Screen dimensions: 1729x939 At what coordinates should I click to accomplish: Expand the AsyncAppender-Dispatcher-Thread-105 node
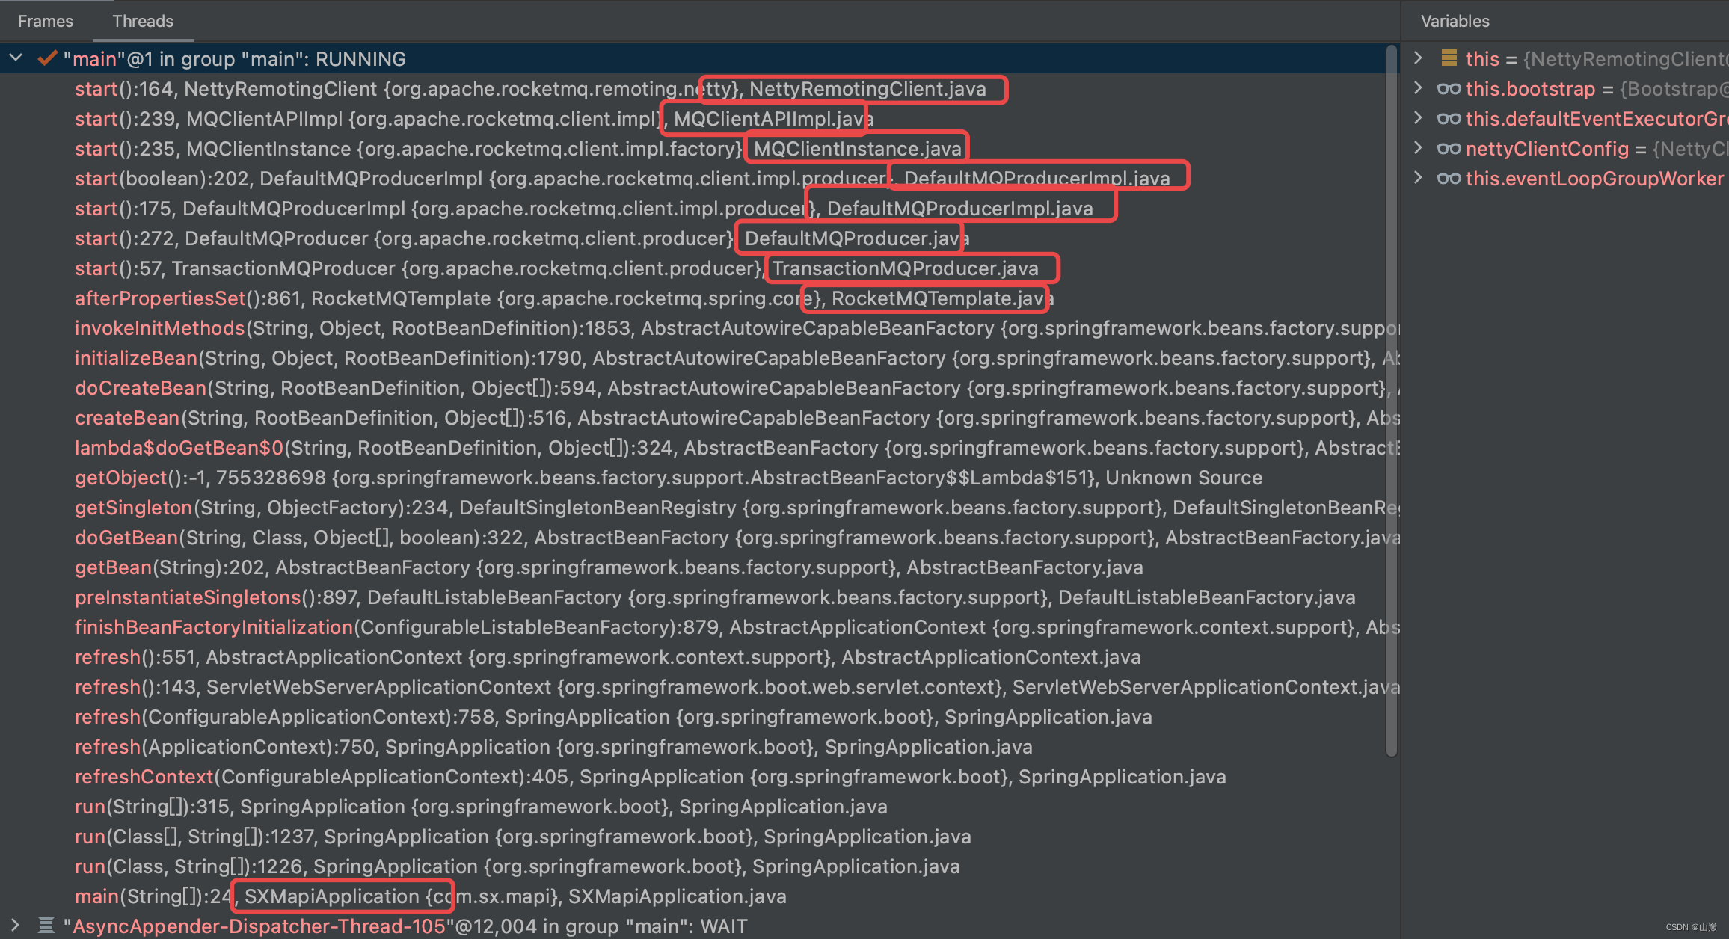coord(16,926)
